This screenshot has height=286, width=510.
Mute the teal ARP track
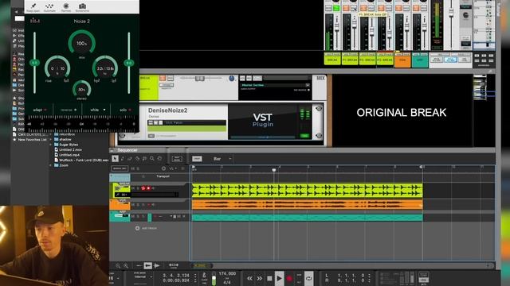tap(133, 216)
